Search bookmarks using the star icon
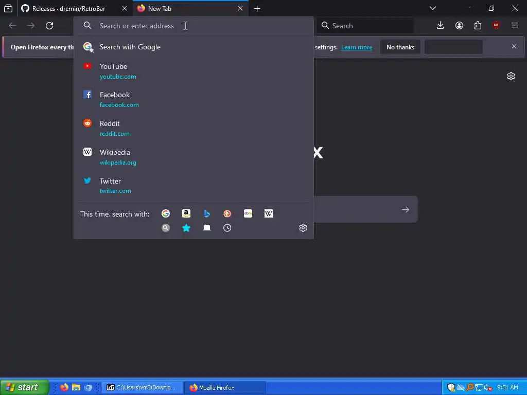 [x=186, y=228]
